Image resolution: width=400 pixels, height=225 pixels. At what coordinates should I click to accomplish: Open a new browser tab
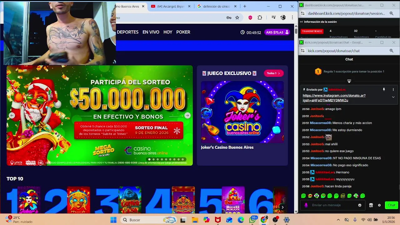pyautogui.click(x=245, y=6)
